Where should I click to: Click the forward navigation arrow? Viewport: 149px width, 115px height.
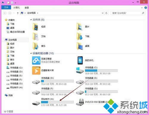tap(10, 13)
